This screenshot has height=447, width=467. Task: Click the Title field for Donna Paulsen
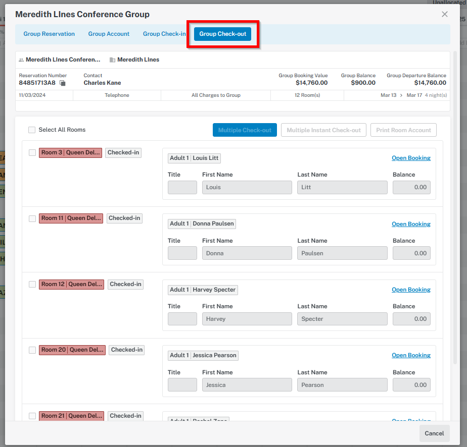coord(182,253)
